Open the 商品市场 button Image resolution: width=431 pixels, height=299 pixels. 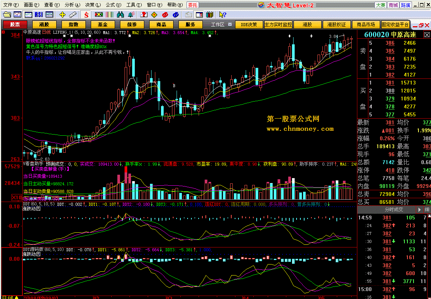click(x=366, y=24)
